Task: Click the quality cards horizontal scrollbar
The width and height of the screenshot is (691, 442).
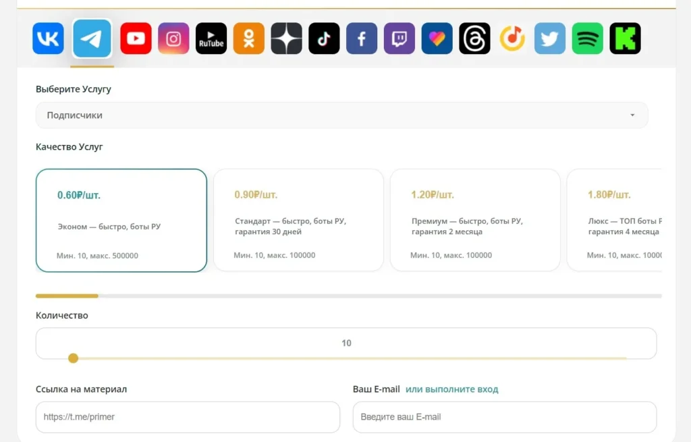Action: point(349,296)
